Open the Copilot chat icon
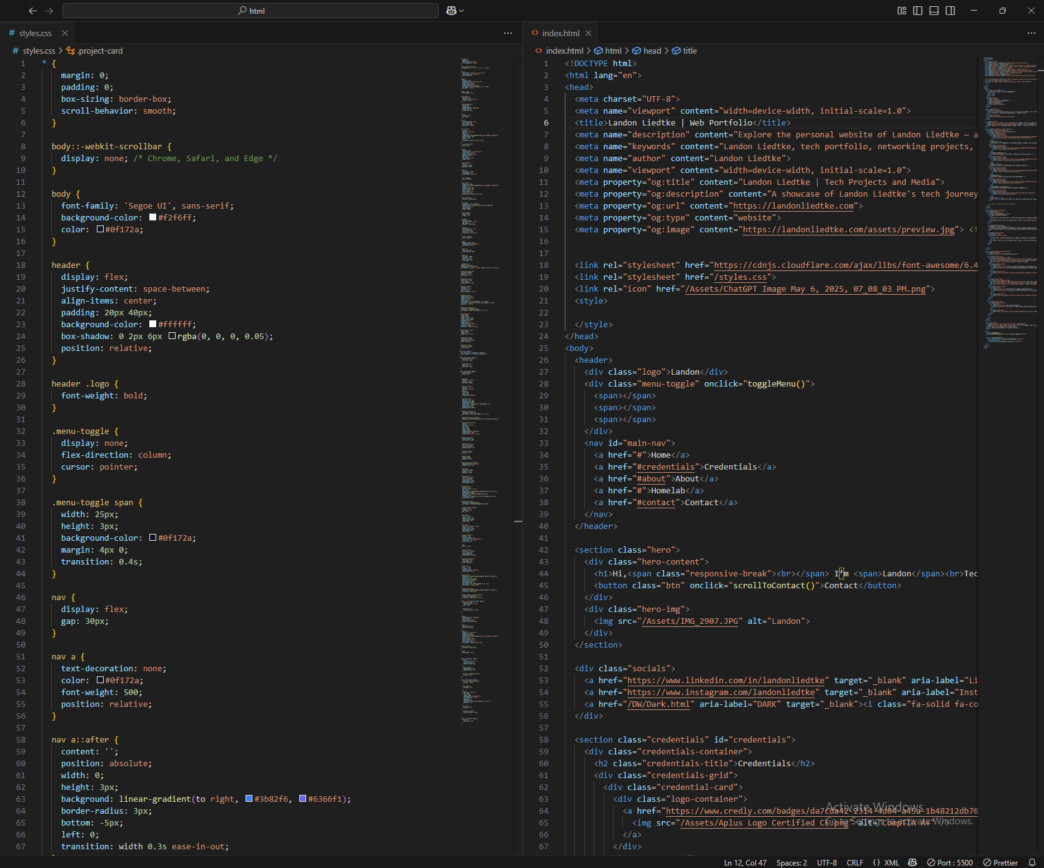Viewport: 1044px width, 868px height. 451,11
